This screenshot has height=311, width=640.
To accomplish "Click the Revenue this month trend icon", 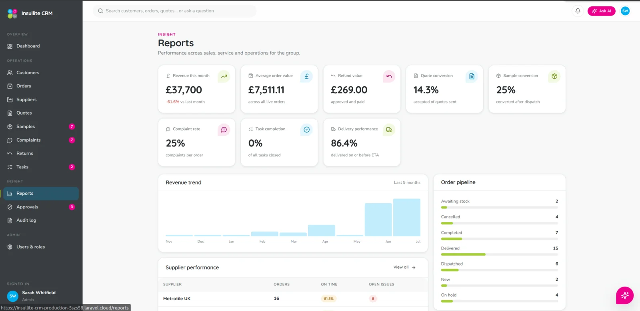I will pyautogui.click(x=224, y=76).
